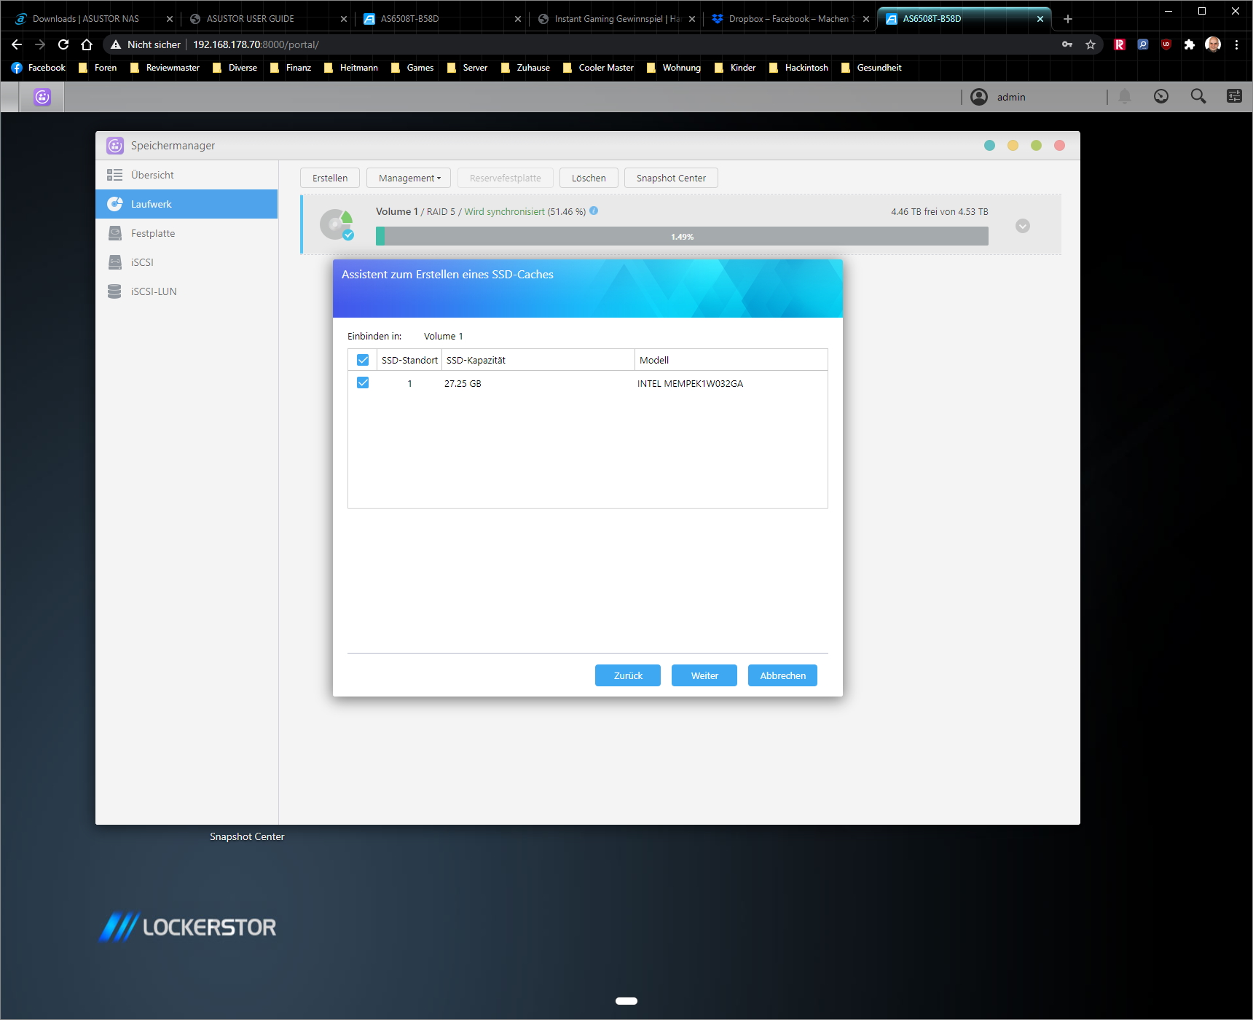Open the Chrome three-dot menu
The height and width of the screenshot is (1020, 1253).
(1236, 44)
